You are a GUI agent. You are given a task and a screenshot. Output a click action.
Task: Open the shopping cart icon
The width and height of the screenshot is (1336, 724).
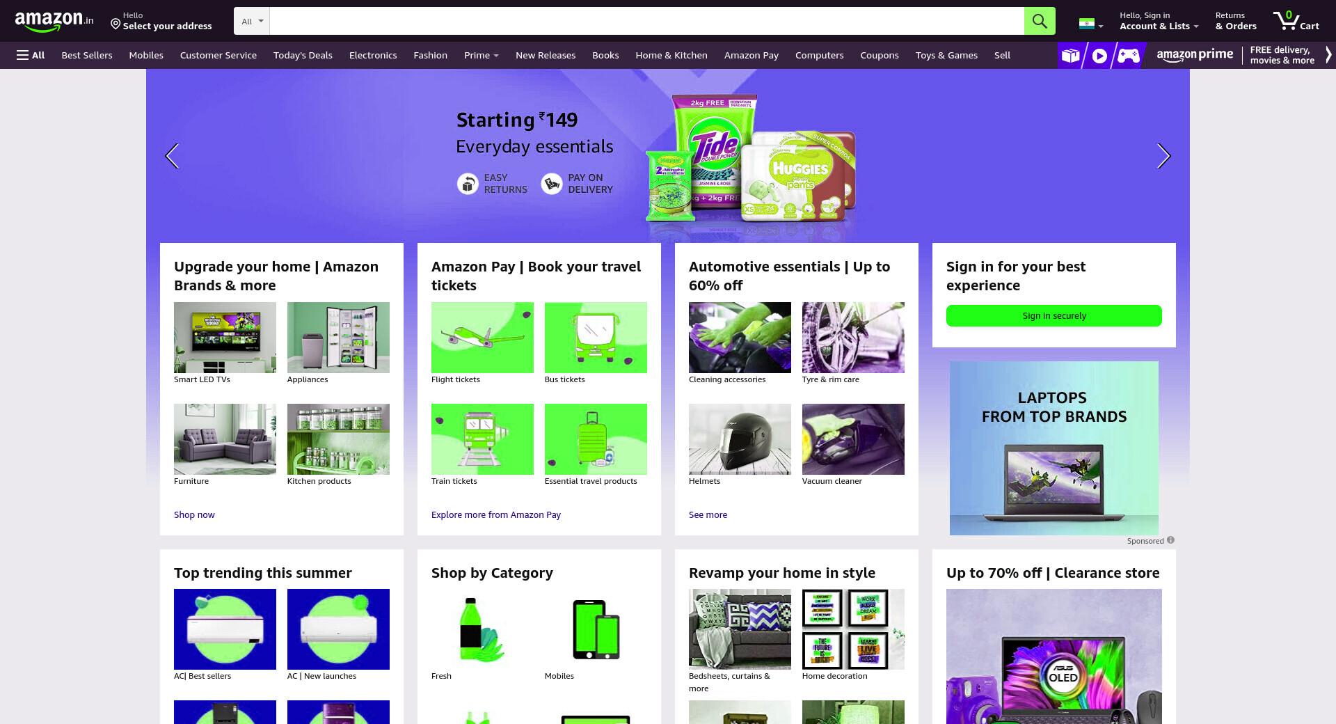click(x=1296, y=21)
